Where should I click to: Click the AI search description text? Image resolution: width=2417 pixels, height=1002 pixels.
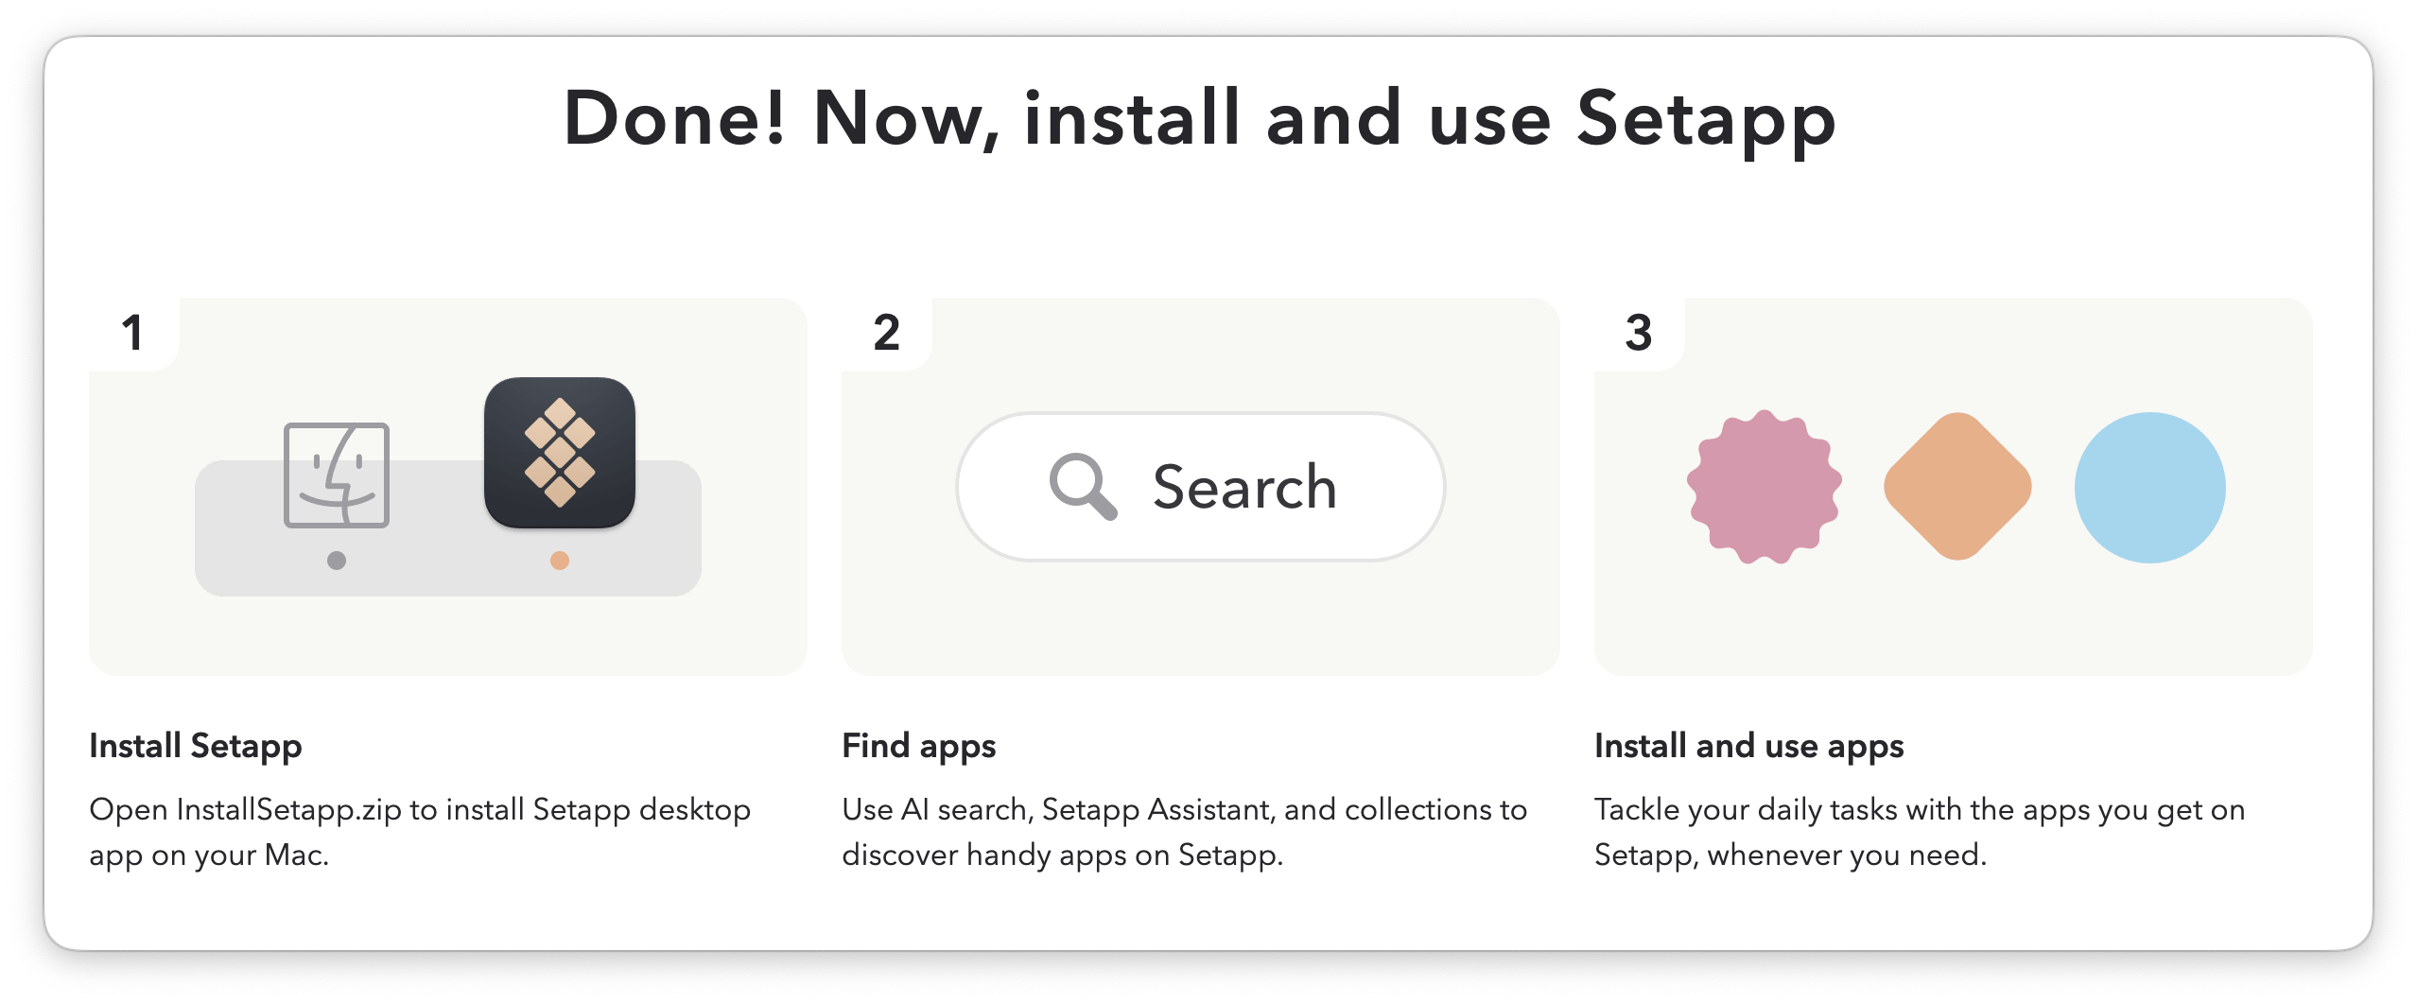[1184, 832]
